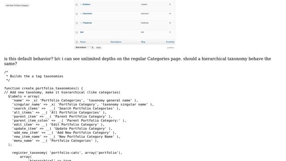Image resolution: width=286 pixels, height=161 pixels.
Task: Open the Bulk Actions dropdown
Action: coord(84,48)
